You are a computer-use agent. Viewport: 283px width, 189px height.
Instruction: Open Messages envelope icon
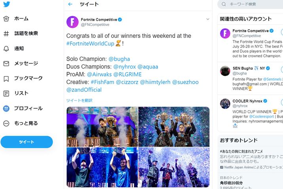(x=6, y=63)
